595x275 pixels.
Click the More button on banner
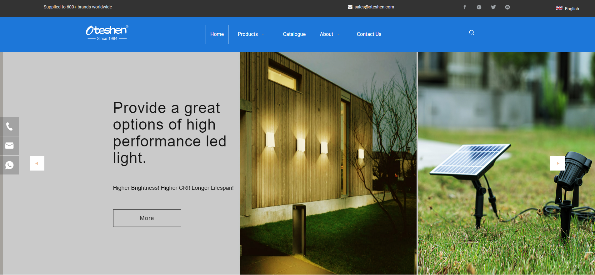pos(147,218)
